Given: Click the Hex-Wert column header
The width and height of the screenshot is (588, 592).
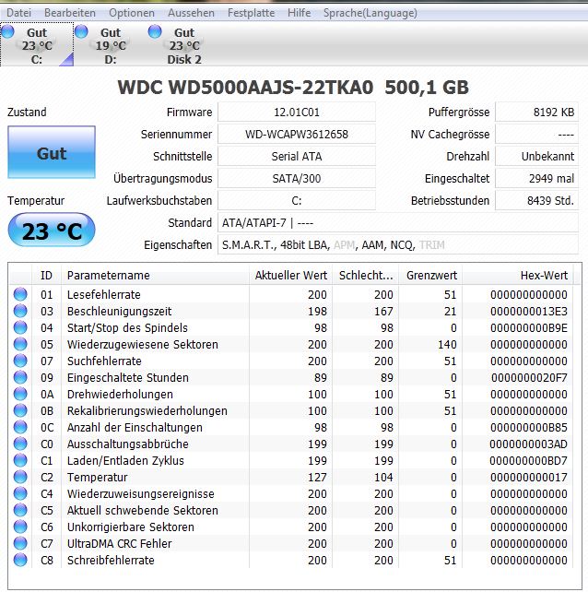Looking at the screenshot, I should click(x=517, y=275).
